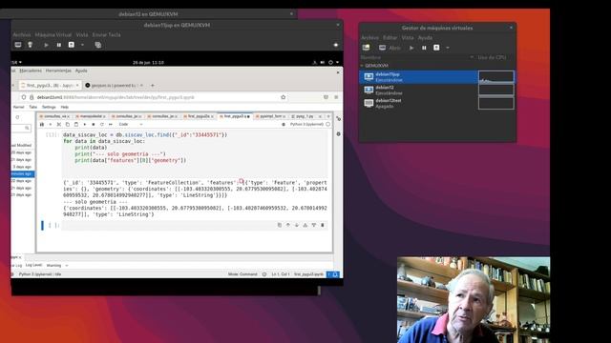Open the Code cell type dropdown
611x343 pixels.
tap(131, 125)
